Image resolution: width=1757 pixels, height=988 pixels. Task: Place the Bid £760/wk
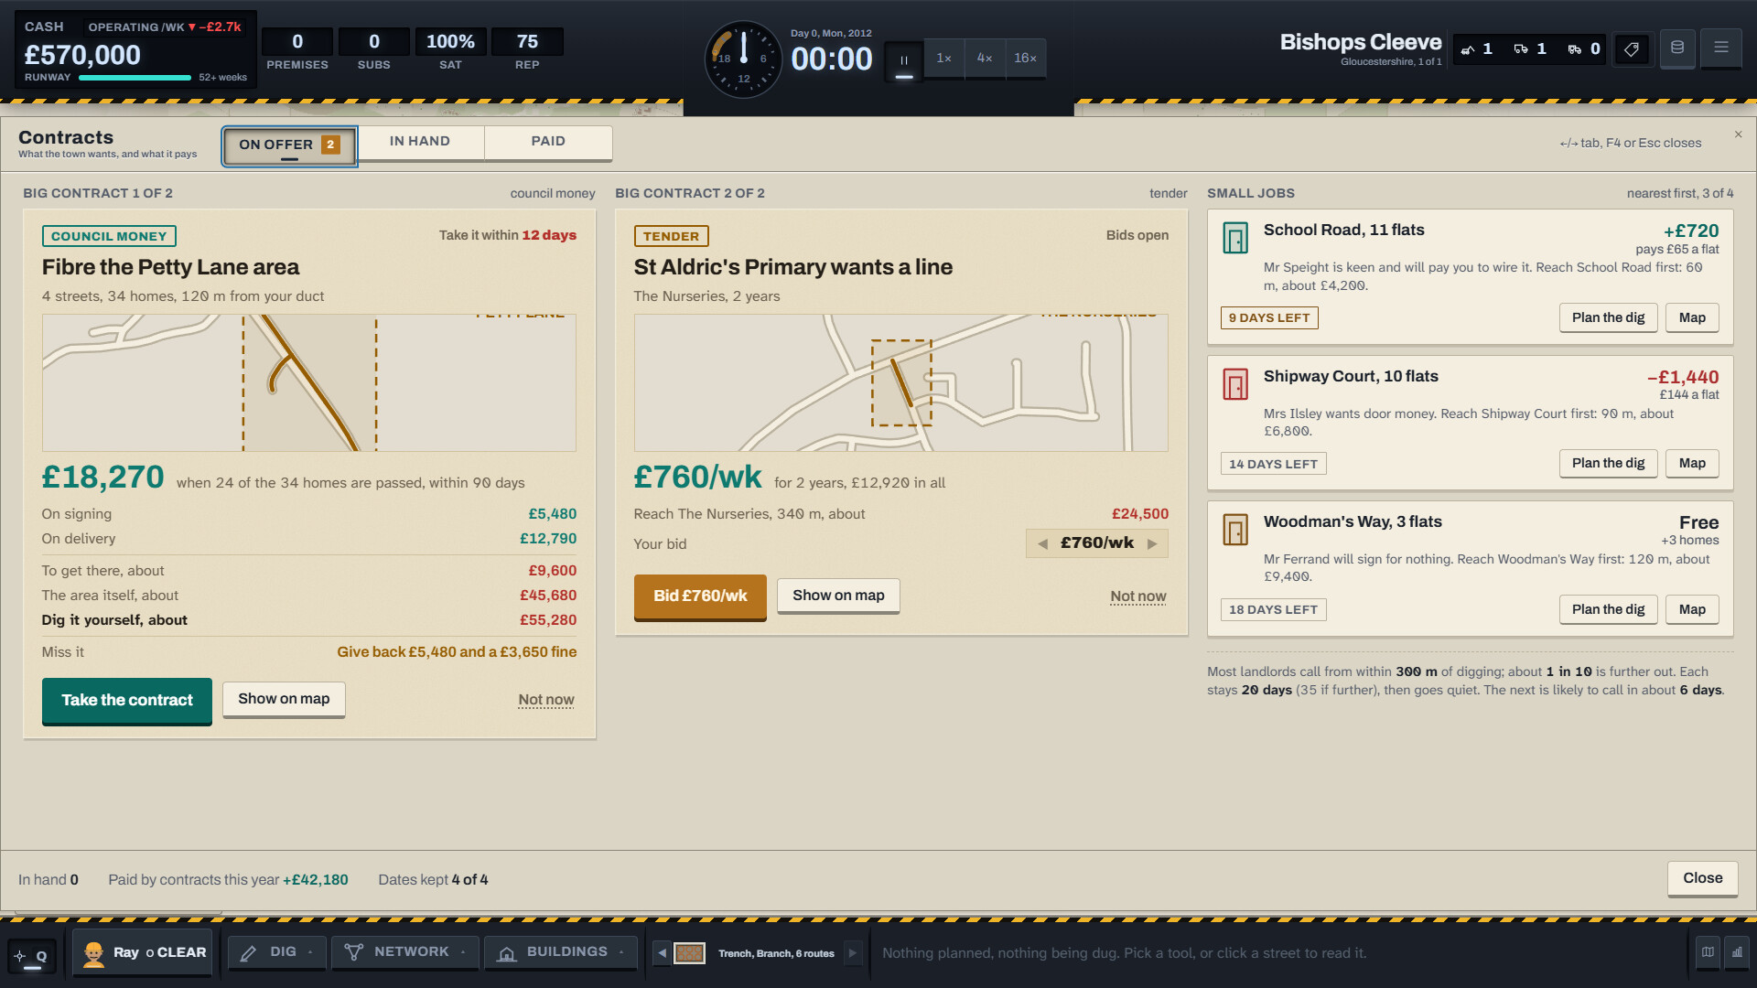point(700,596)
